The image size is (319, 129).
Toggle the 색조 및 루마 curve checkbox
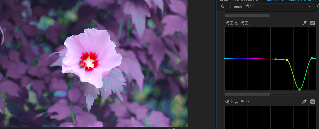pos(313,102)
